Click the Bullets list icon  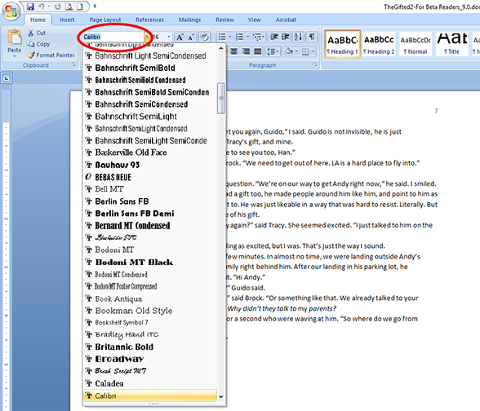tap(222, 37)
